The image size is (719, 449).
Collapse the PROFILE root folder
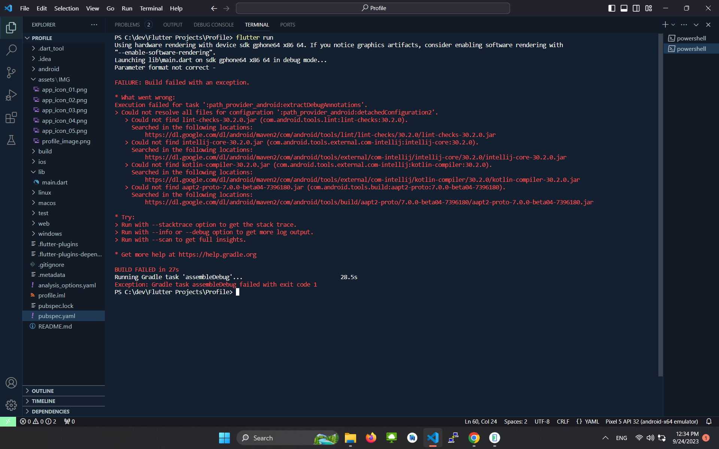tap(64, 38)
